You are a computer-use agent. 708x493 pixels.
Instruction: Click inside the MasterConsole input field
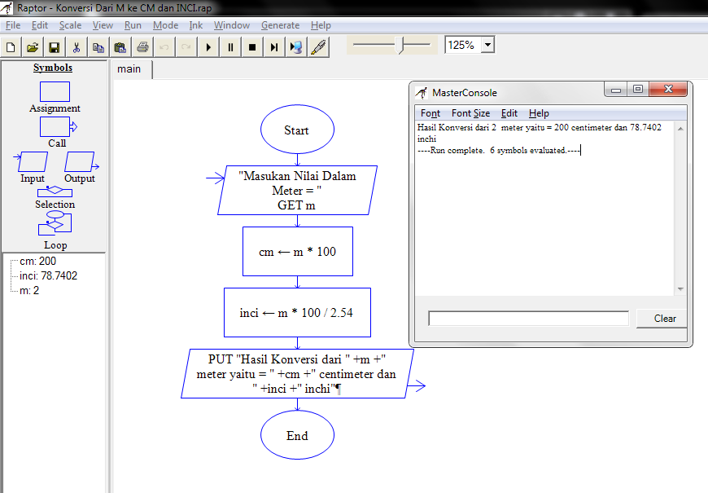click(527, 318)
